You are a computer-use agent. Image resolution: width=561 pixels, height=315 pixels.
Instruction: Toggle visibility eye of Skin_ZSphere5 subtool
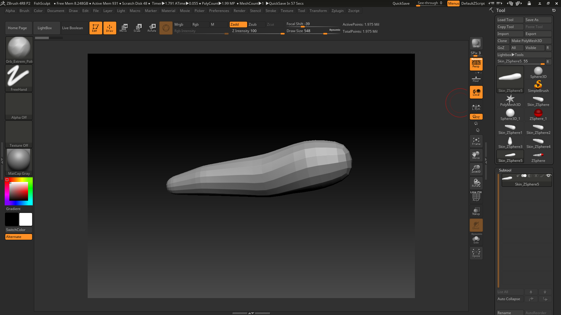[548, 176]
